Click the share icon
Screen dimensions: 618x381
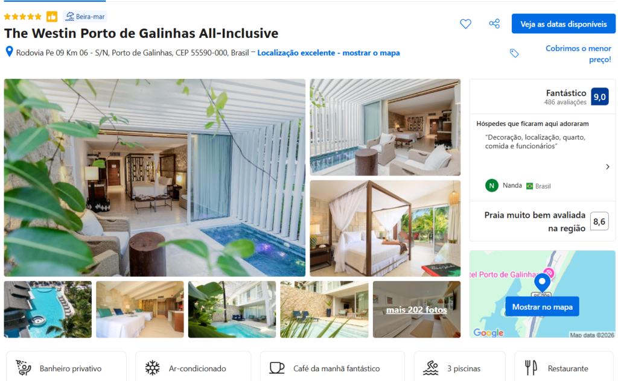coord(494,24)
